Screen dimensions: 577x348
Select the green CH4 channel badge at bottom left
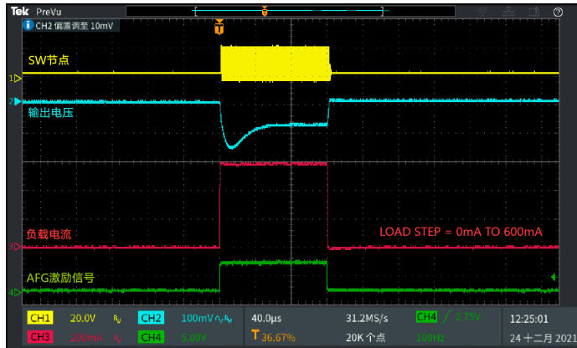(151, 337)
